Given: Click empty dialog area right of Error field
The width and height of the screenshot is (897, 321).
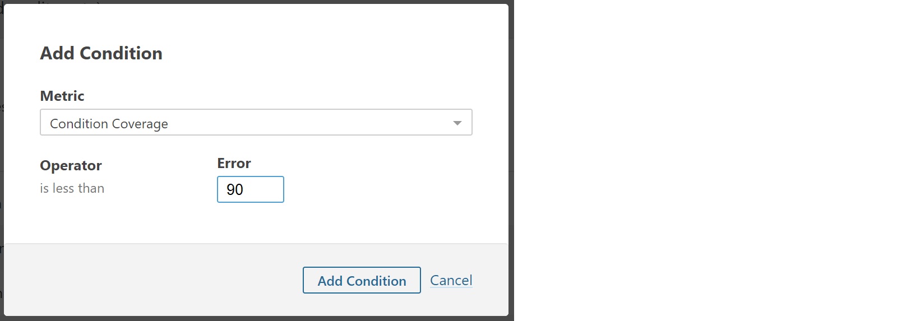Looking at the screenshot, I should click(x=381, y=189).
